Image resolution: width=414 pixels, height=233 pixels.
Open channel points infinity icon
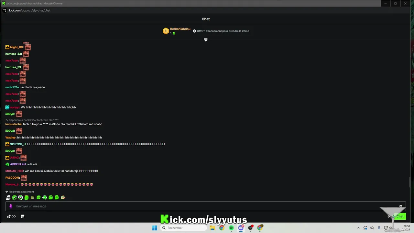11,216
